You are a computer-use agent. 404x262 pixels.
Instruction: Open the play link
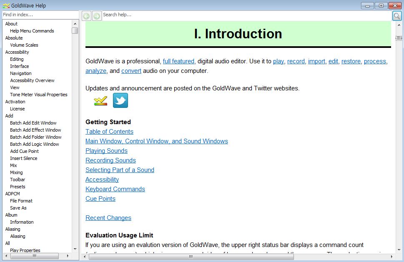[278, 61]
